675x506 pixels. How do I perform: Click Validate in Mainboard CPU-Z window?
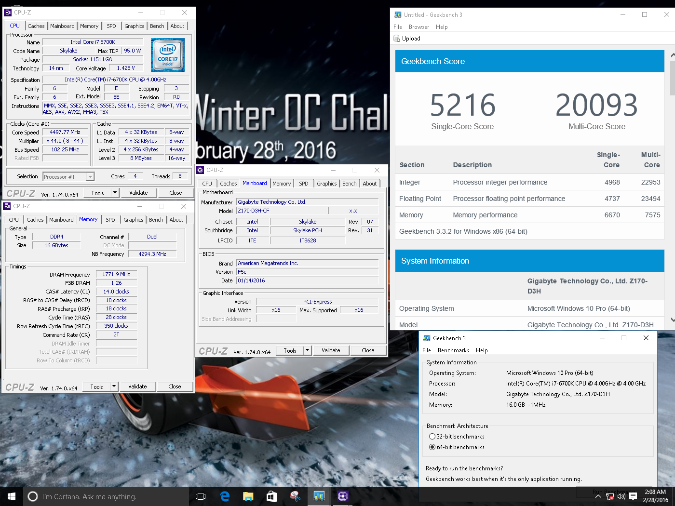point(331,350)
